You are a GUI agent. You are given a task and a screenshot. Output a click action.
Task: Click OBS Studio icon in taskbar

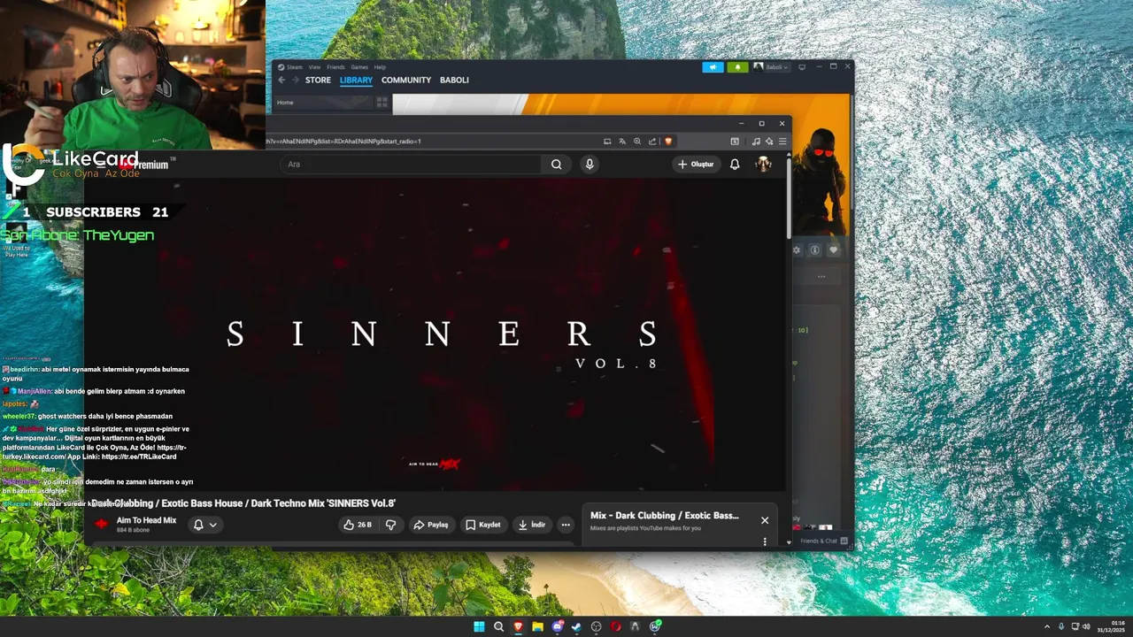[x=596, y=626]
